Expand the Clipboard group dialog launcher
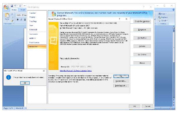The width and height of the screenshot is (178, 117). click(x=13, y=24)
